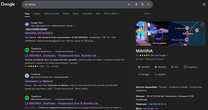Screen dimensions: 208x110
Task: Open options menu for LA MAHINA Tripadvisor result
Action: (76, 99)
